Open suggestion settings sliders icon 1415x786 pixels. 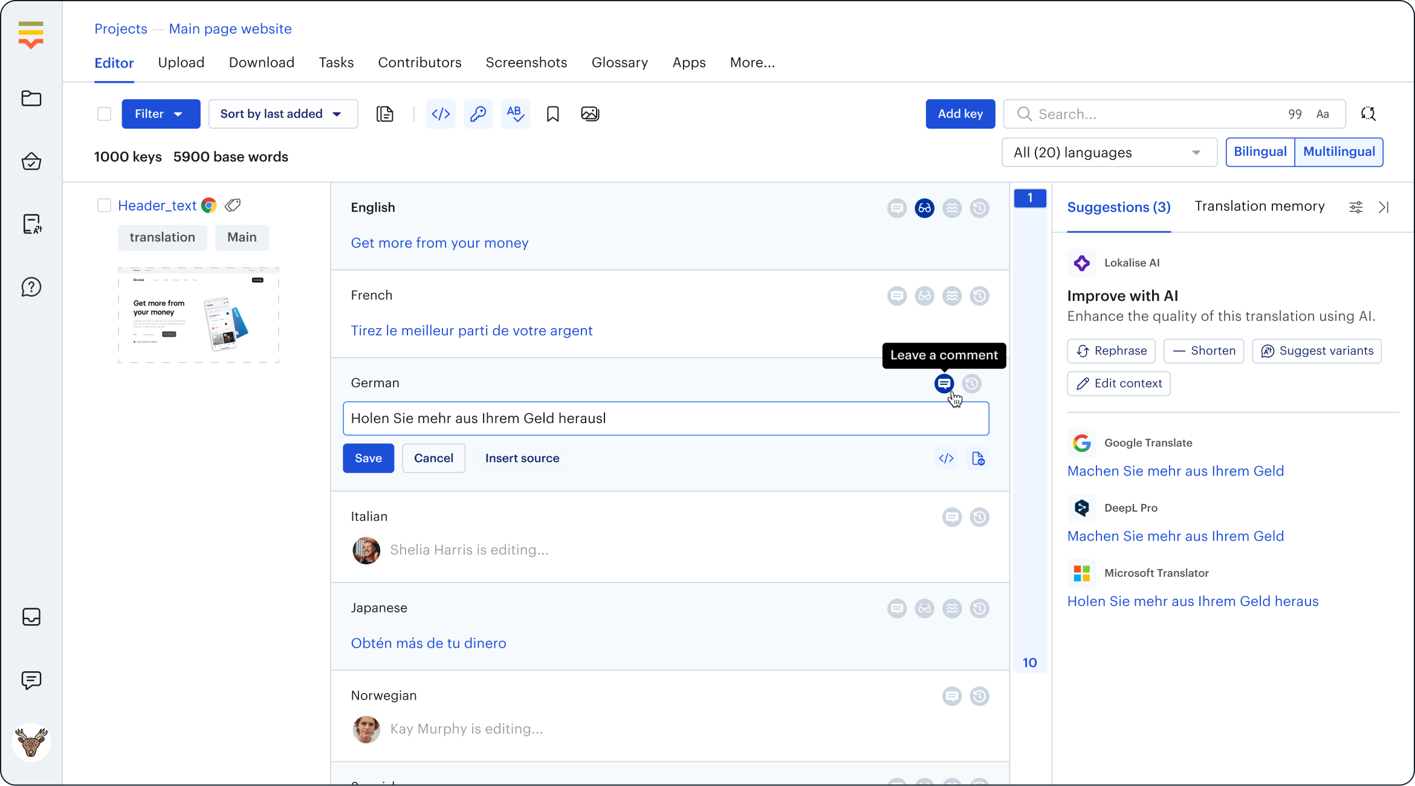(x=1356, y=207)
